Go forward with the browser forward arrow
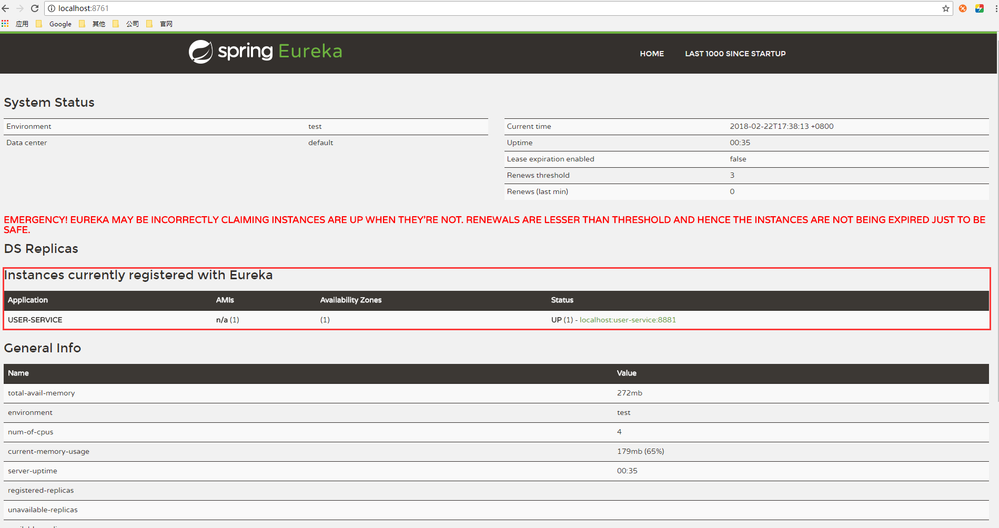Viewport: 999px width, 528px height. click(x=20, y=8)
